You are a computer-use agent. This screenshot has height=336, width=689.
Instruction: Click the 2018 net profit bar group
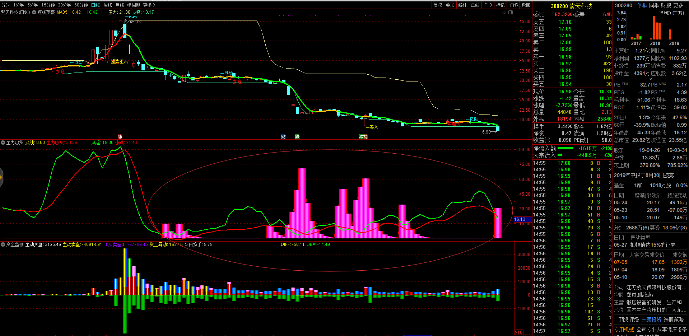pos(655,27)
